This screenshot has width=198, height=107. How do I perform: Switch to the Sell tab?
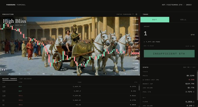(183, 20)
